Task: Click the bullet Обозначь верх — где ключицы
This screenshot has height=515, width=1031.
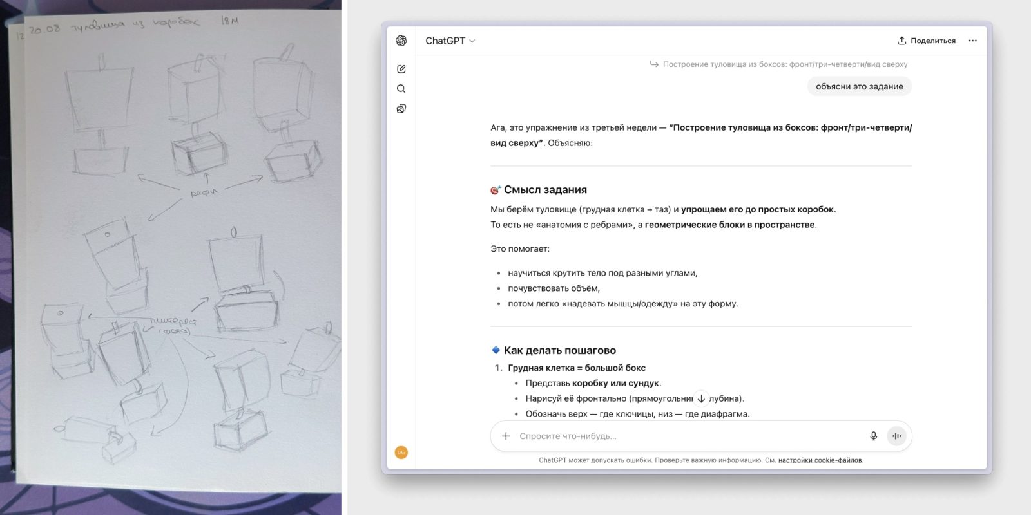Action: [x=637, y=414]
